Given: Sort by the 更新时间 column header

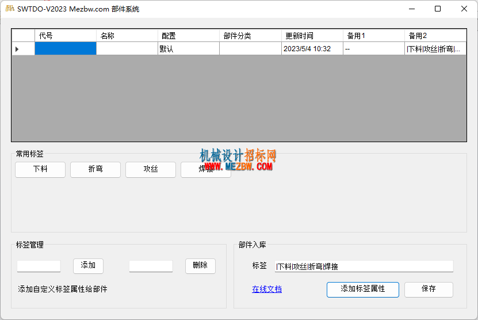Looking at the screenshot, I should point(312,36).
